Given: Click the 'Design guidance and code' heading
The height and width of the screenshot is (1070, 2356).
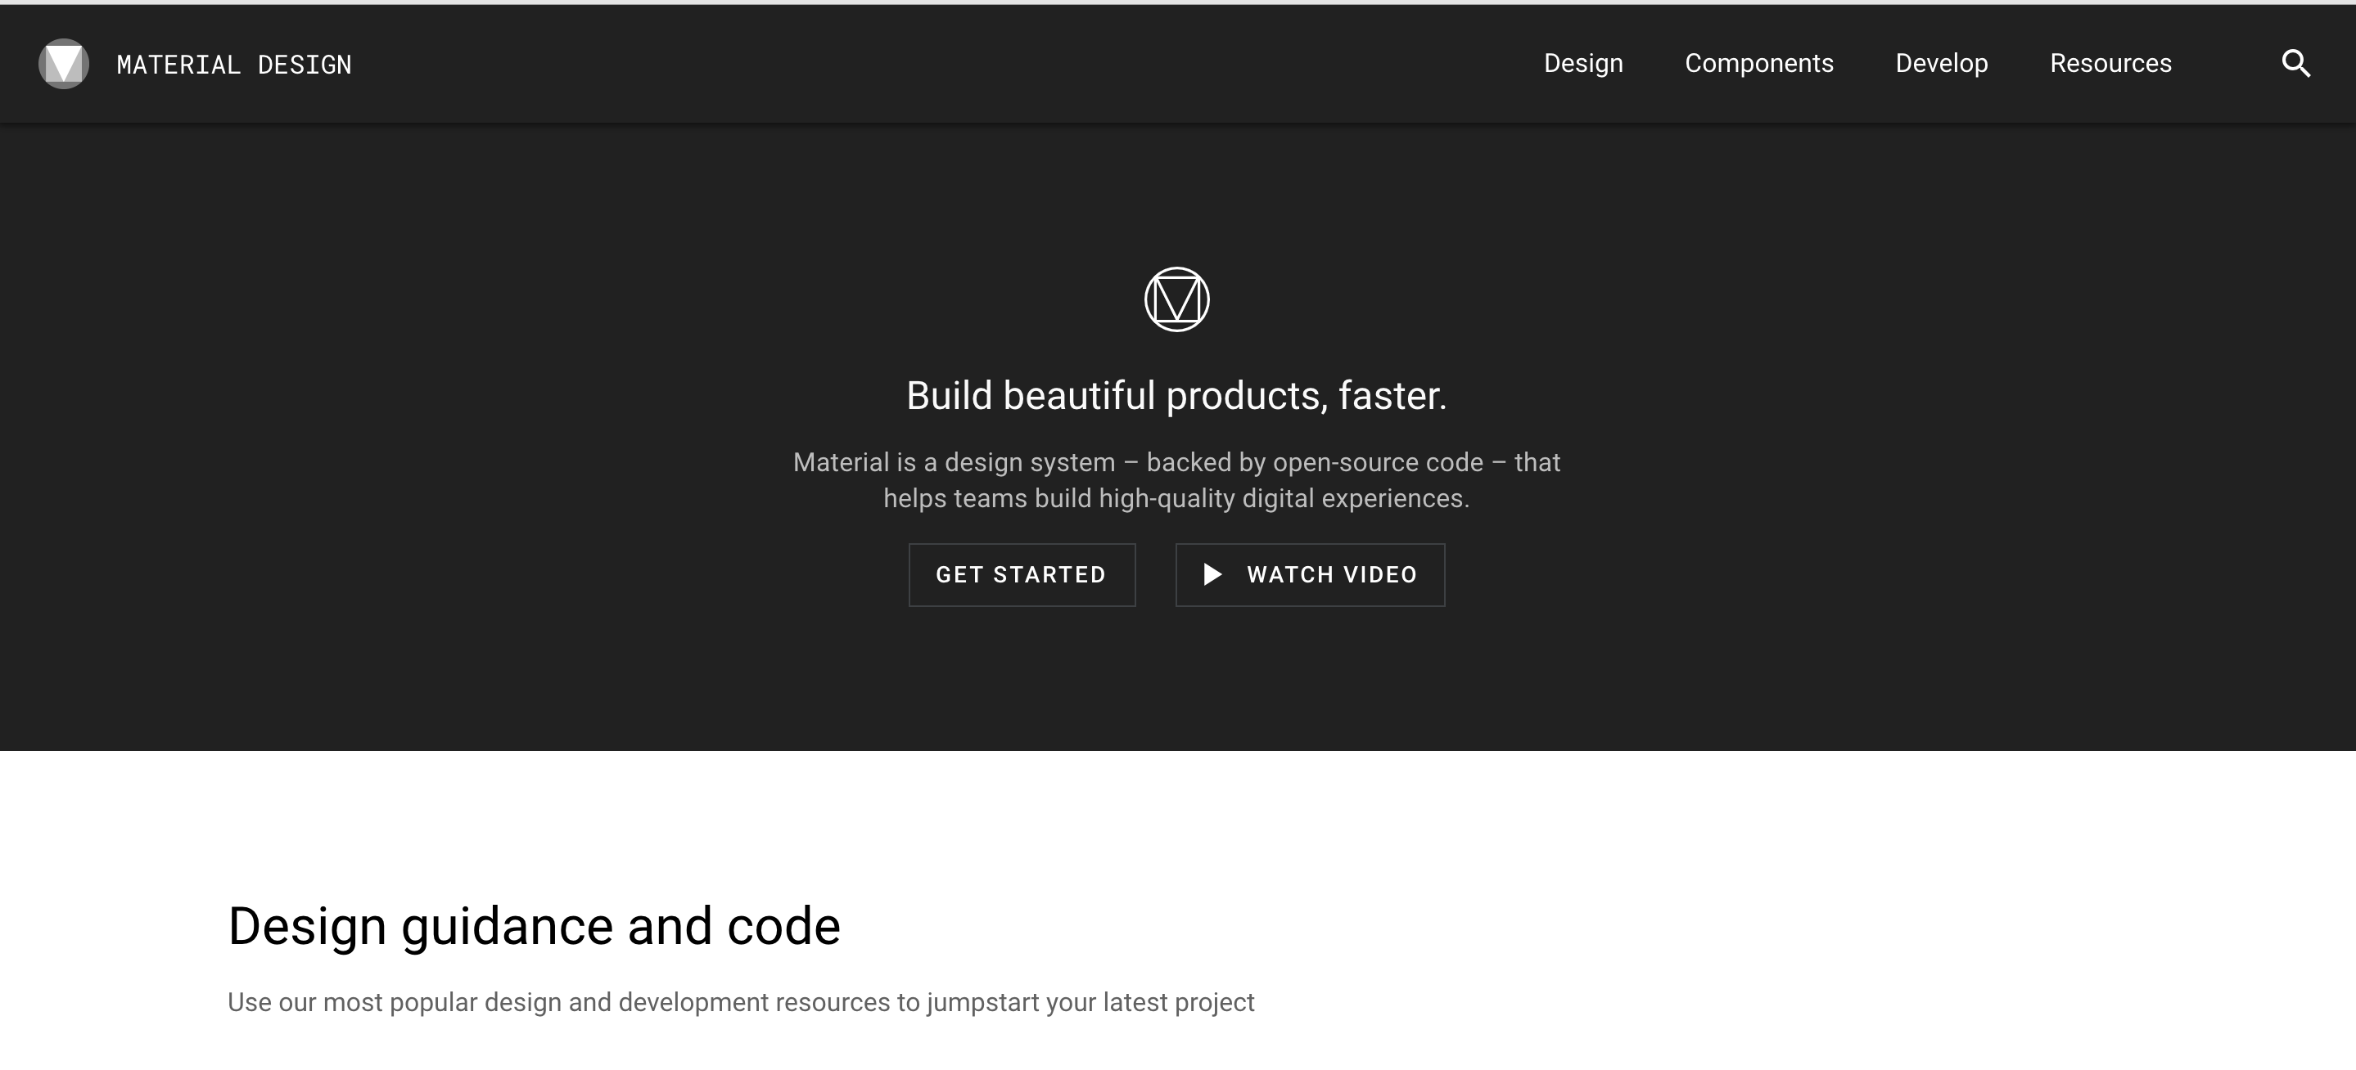Looking at the screenshot, I should 533,926.
